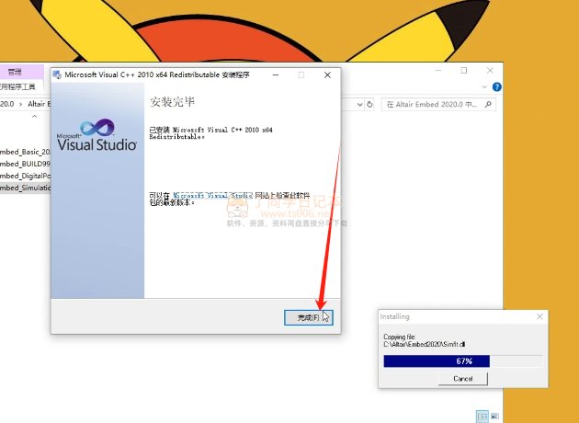Viewport: 579px width, 423px height.
Task: Cancel the Altair Embed installation
Action: pos(462,379)
